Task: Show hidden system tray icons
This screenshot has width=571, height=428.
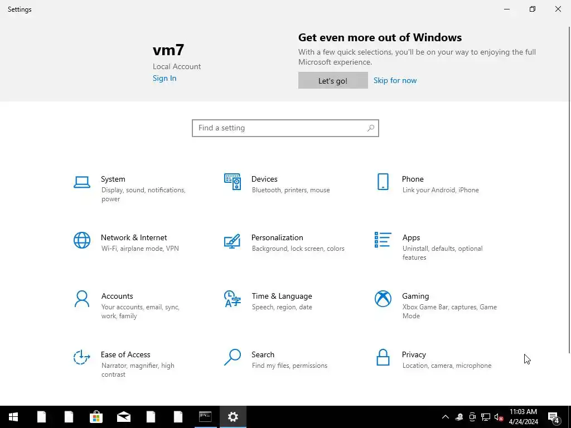Action: click(446, 417)
